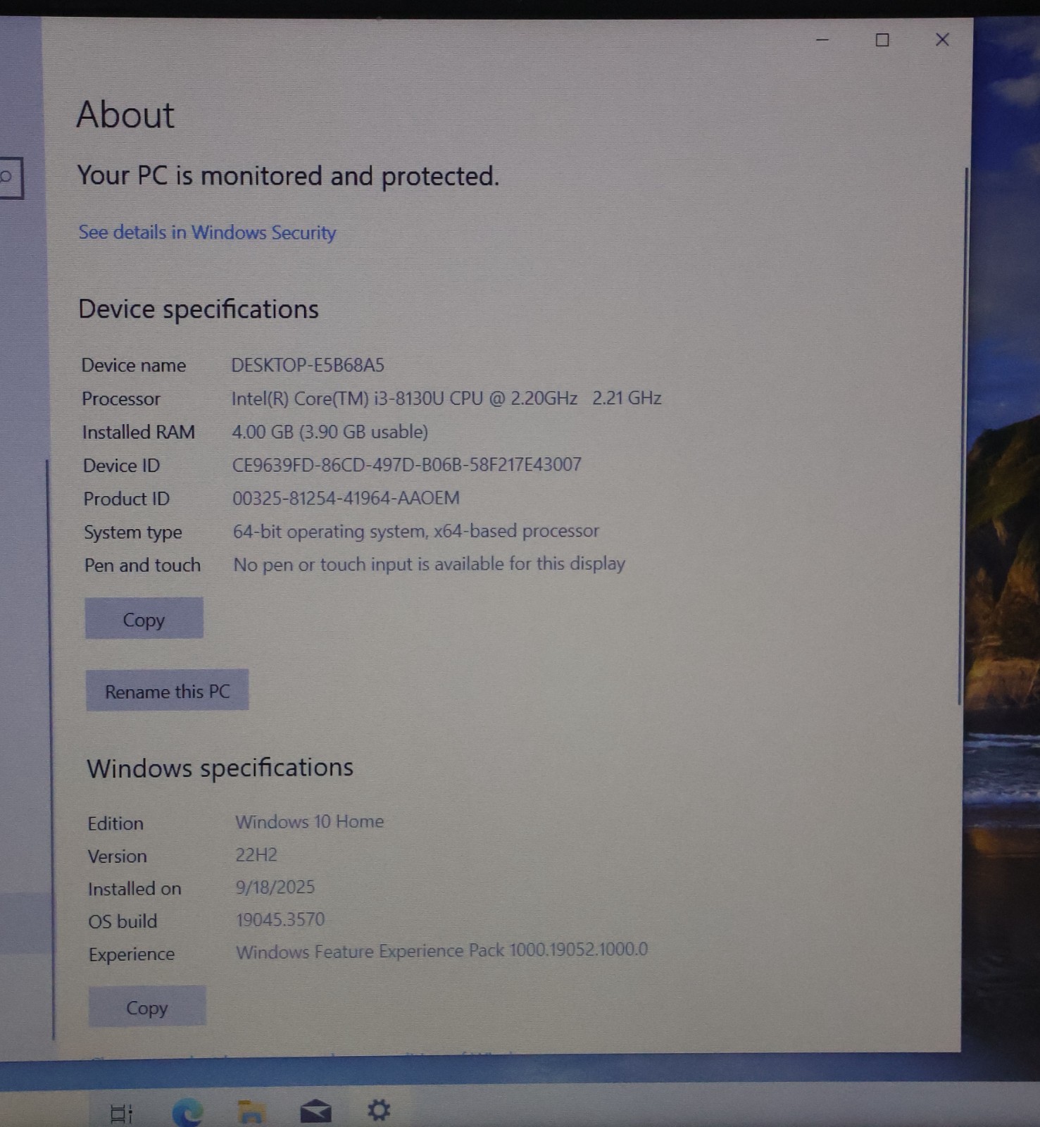Screen dimensions: 1040x1127
Task: Copy the Windows specifications
Action: [147, 1007]
